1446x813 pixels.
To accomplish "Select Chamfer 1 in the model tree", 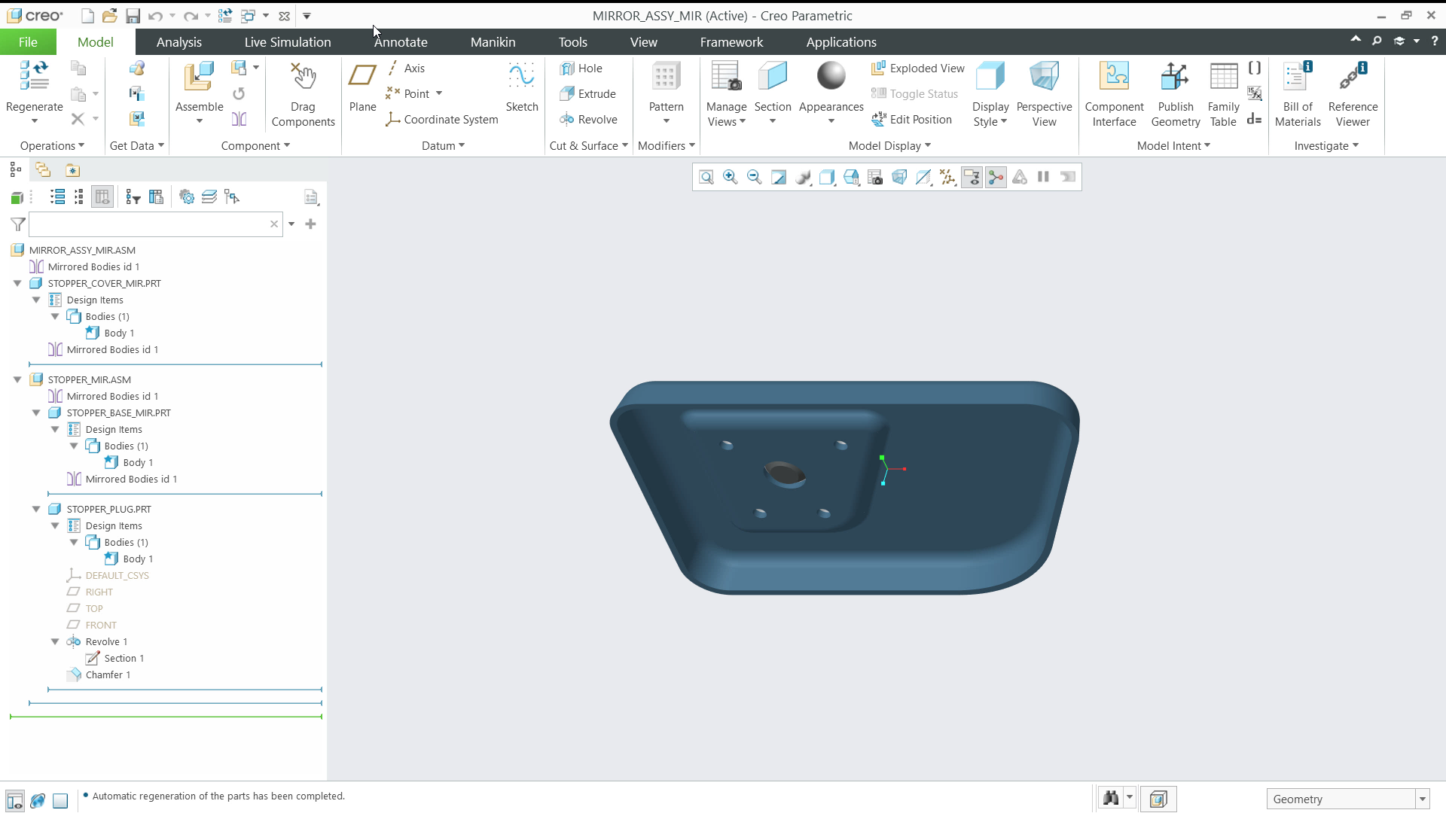I will [108, 675].
